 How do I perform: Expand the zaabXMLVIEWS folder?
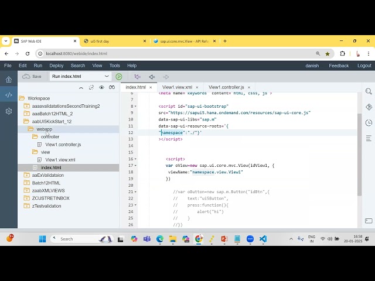(x=26, y=190)
